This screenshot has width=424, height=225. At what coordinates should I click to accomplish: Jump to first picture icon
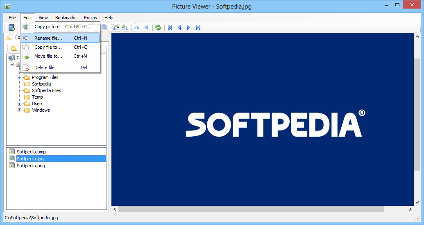click(x=170, y=27)
